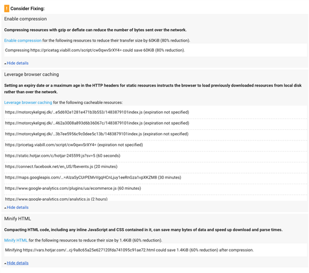Open the Leverage browser caching link

click(x=28, y=102)
